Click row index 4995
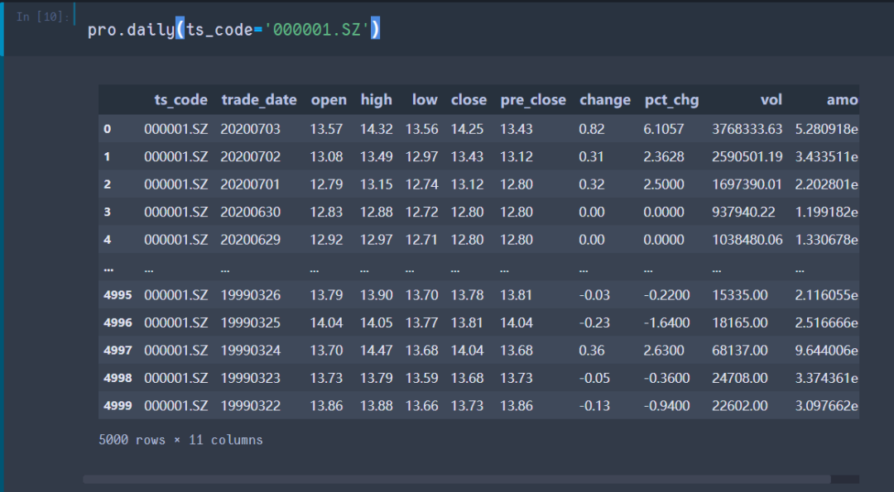Screen dimensions: 894x492 [x=118, y=295]
